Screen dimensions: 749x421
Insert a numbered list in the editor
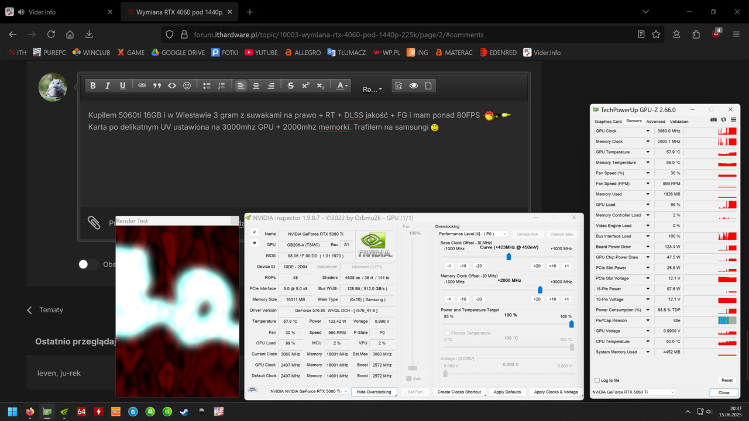pyautogui.click(x=221, y=85)
